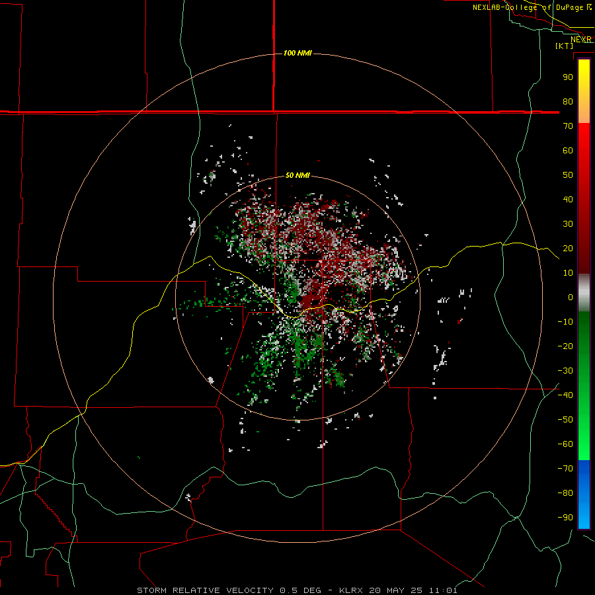Viewport: 595px width, 595px height.
Task: Click the 60 value on velocity scale
Action: click(568, 150)
